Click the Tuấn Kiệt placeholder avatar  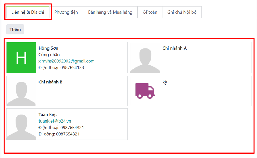[21, 124]
